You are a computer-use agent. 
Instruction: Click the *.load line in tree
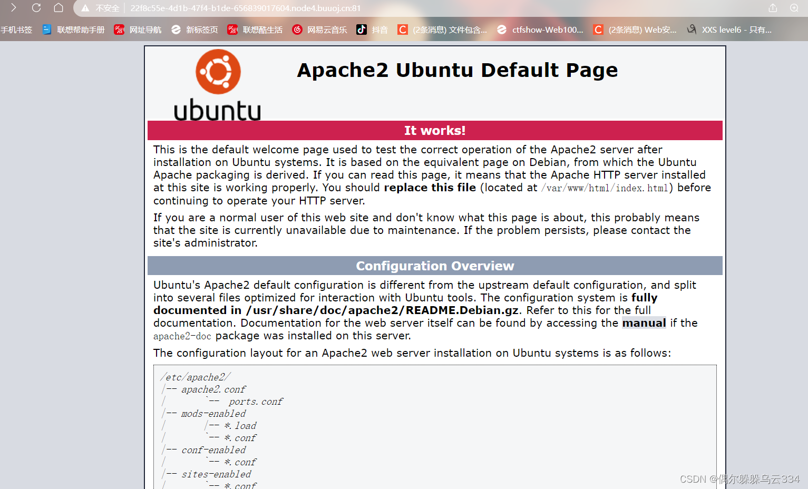pos(240,426)
